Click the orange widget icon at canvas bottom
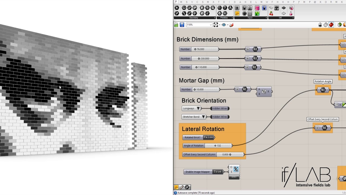This screenshot has height=195, width=346. coord(176,187)
